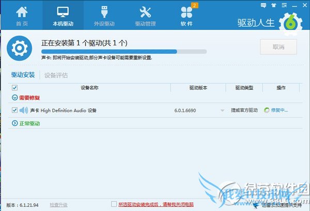The height and width of the screenshot is (211, 310).
Task: Click the driver installation progress bar
Action: [x=124, y=52]
